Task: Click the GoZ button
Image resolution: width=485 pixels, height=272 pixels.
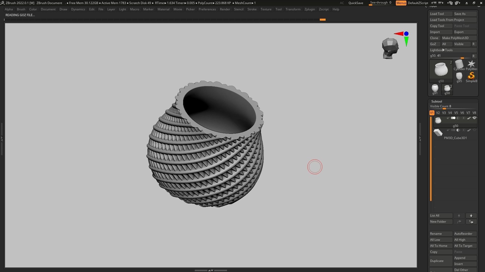Action: tap(435, 44)
